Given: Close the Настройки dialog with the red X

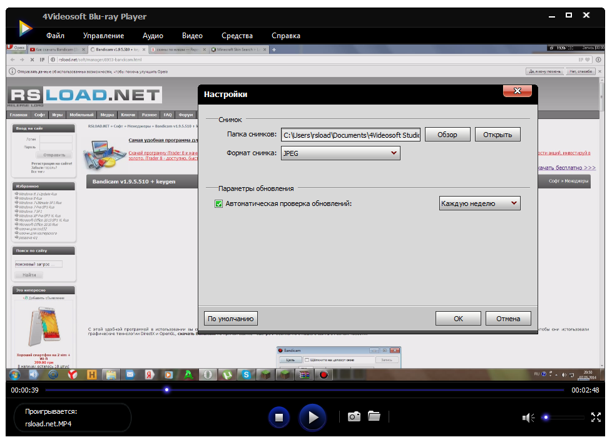Looking at the screenshot, I should [518, 91].
